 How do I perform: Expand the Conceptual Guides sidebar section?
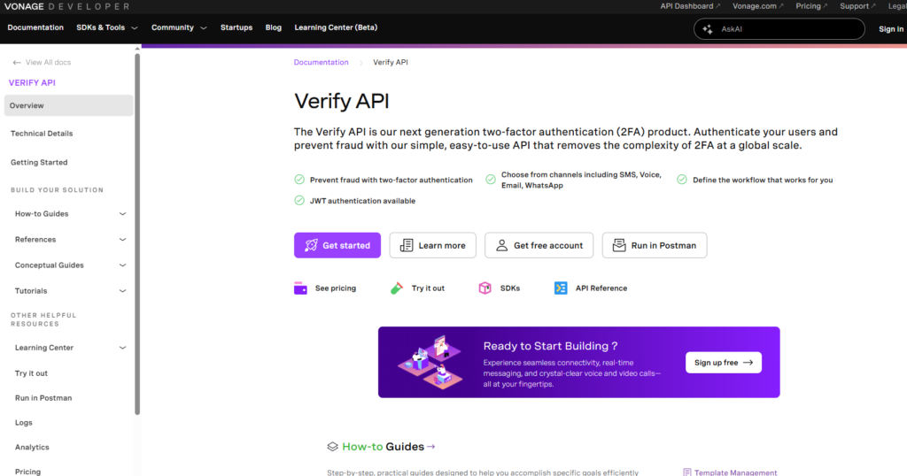coord(122,265)
